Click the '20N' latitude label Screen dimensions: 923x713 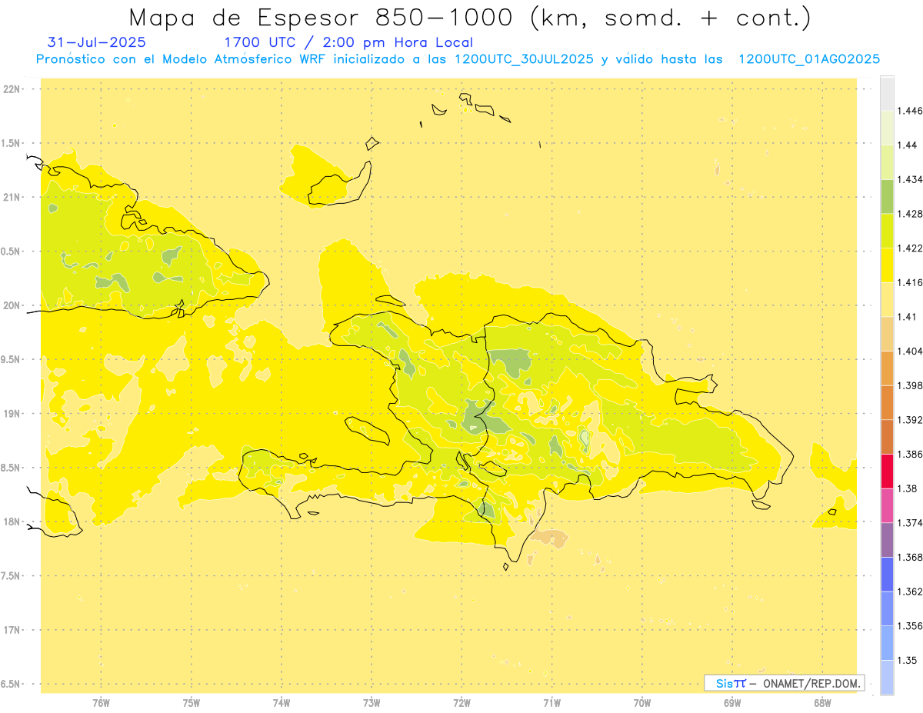(12, 305)
